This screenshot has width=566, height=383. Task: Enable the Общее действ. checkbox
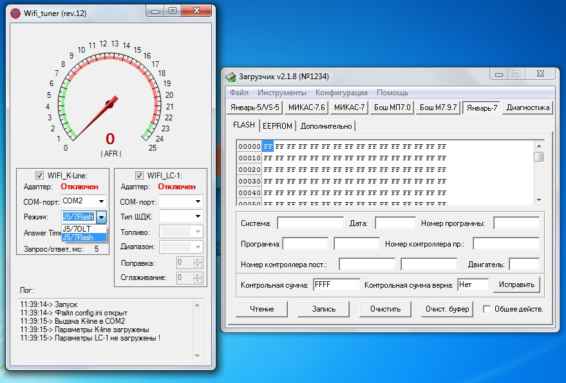coord(487,309)
